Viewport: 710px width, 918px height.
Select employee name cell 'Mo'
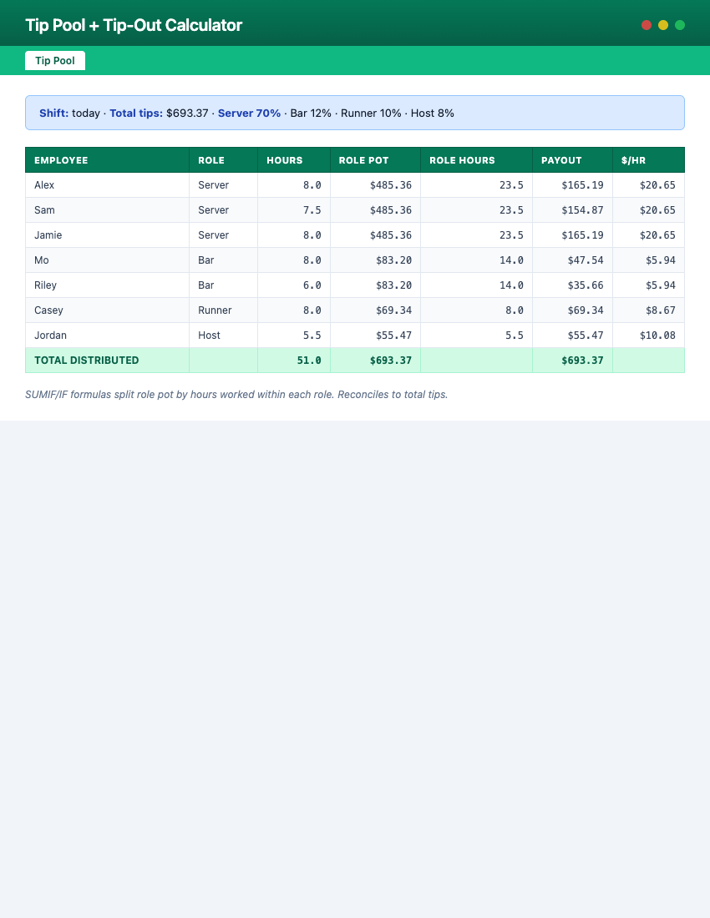(x=107, y=260)
